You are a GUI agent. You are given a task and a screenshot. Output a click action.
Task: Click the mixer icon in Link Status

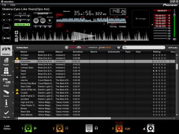[89, 128]
